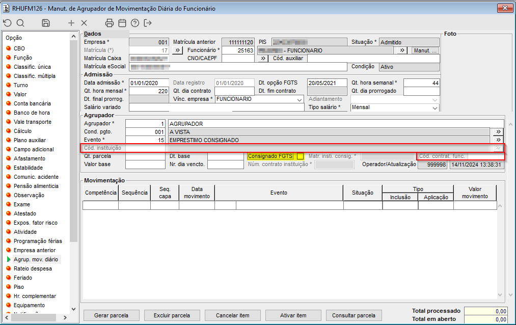Select Empresa anterior in options list
Viewport: 516px width, 325px height.
click(x=35, y=250)
